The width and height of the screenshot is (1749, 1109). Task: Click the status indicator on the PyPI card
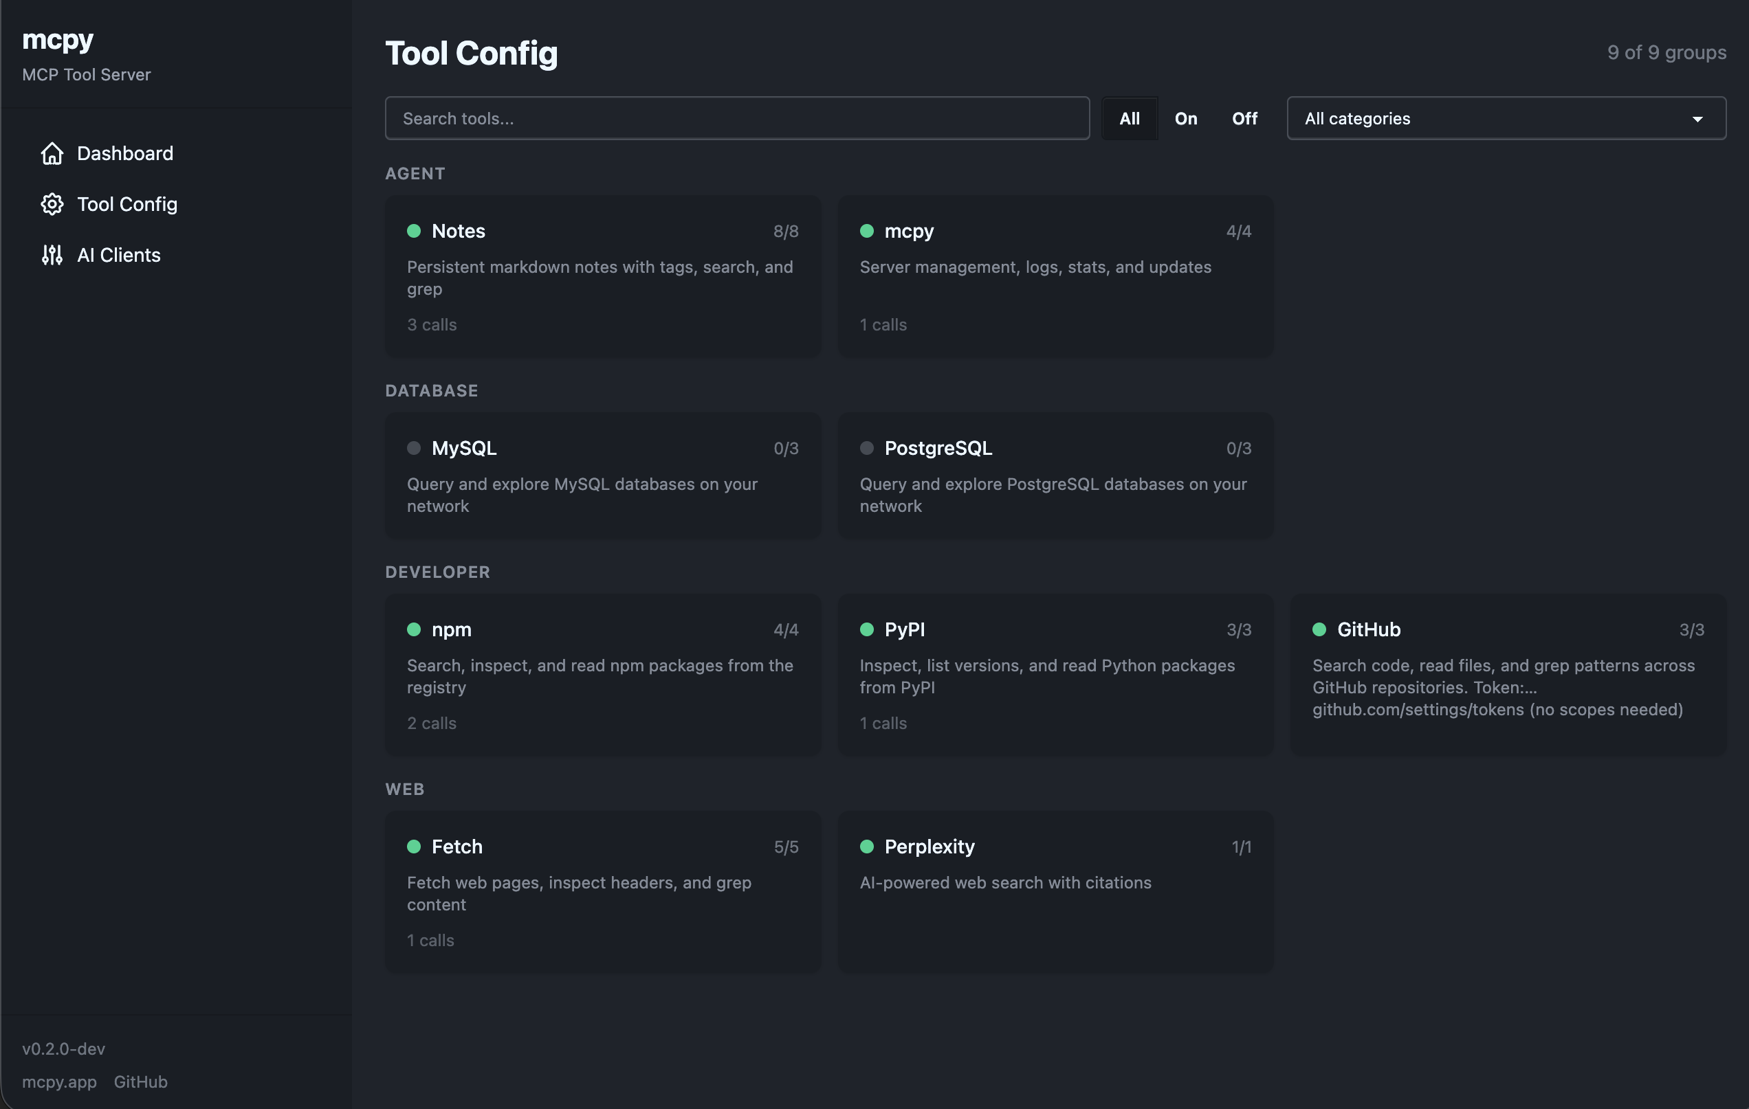[x=867, y=630]
